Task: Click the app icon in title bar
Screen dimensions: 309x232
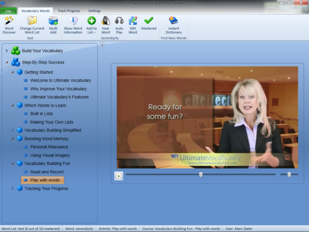Action: pos(3,3)
